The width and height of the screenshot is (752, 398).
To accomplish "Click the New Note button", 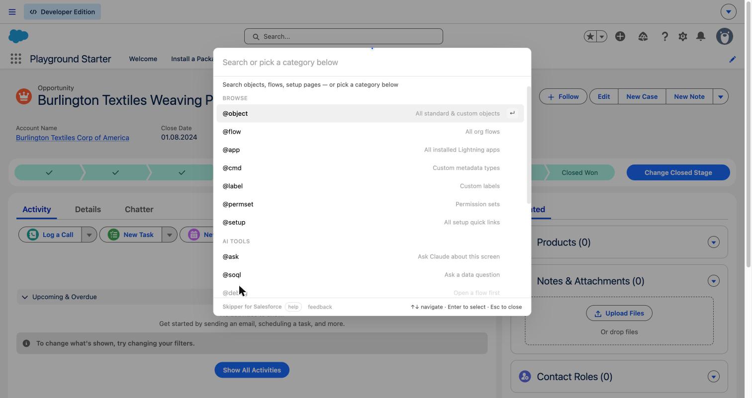I will (x=689, y=96).
